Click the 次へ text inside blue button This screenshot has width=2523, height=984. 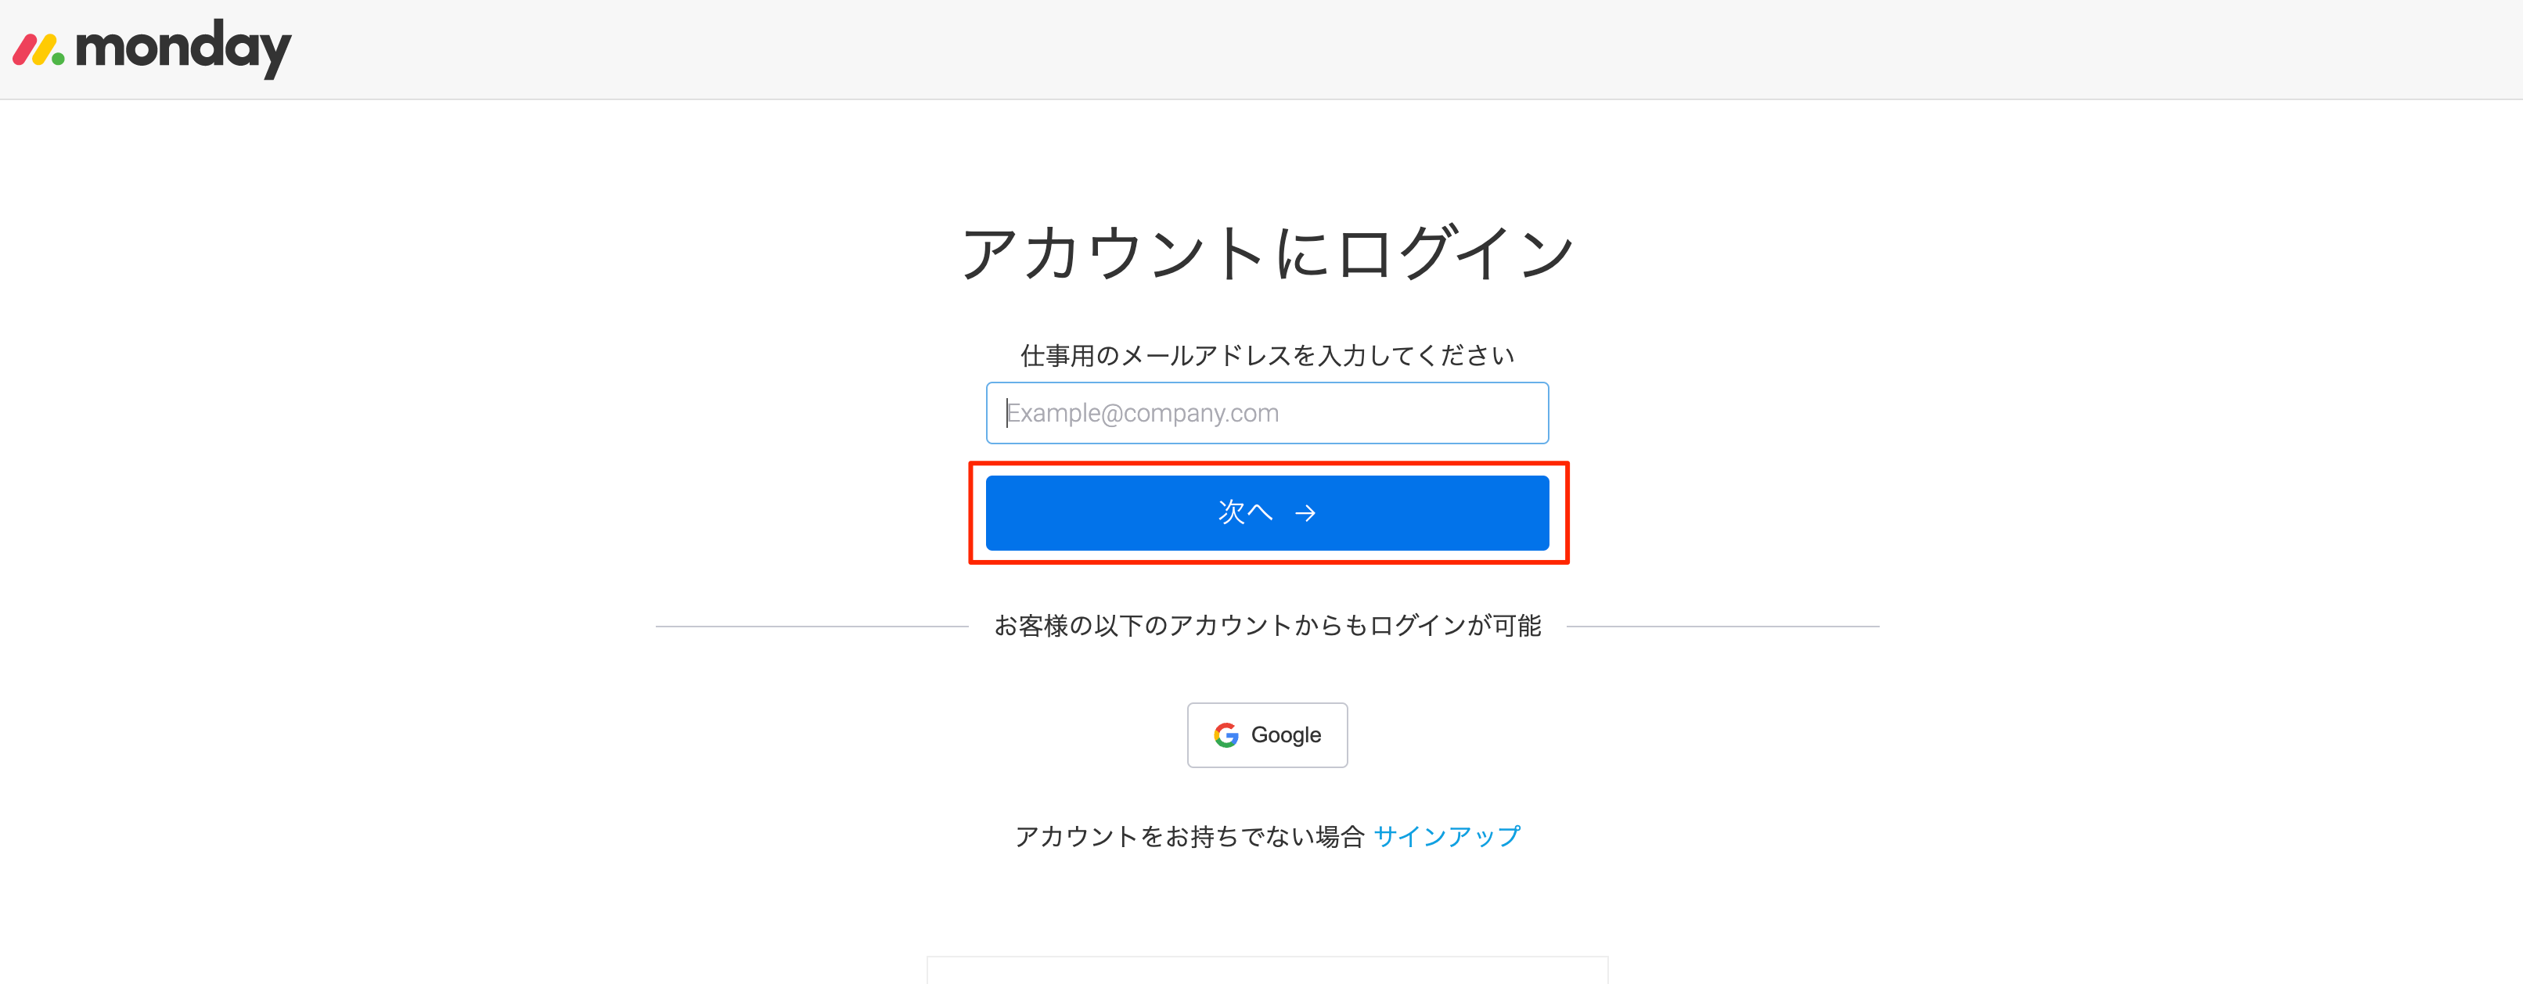1244,512
